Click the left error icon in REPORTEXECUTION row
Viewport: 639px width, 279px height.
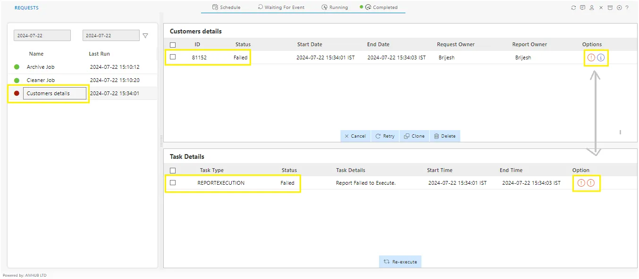coord(581,183)
